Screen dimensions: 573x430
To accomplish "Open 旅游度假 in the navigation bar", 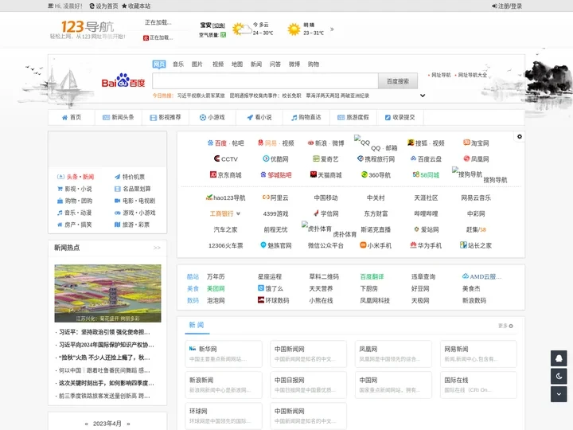I will click(x=353, y=117).
